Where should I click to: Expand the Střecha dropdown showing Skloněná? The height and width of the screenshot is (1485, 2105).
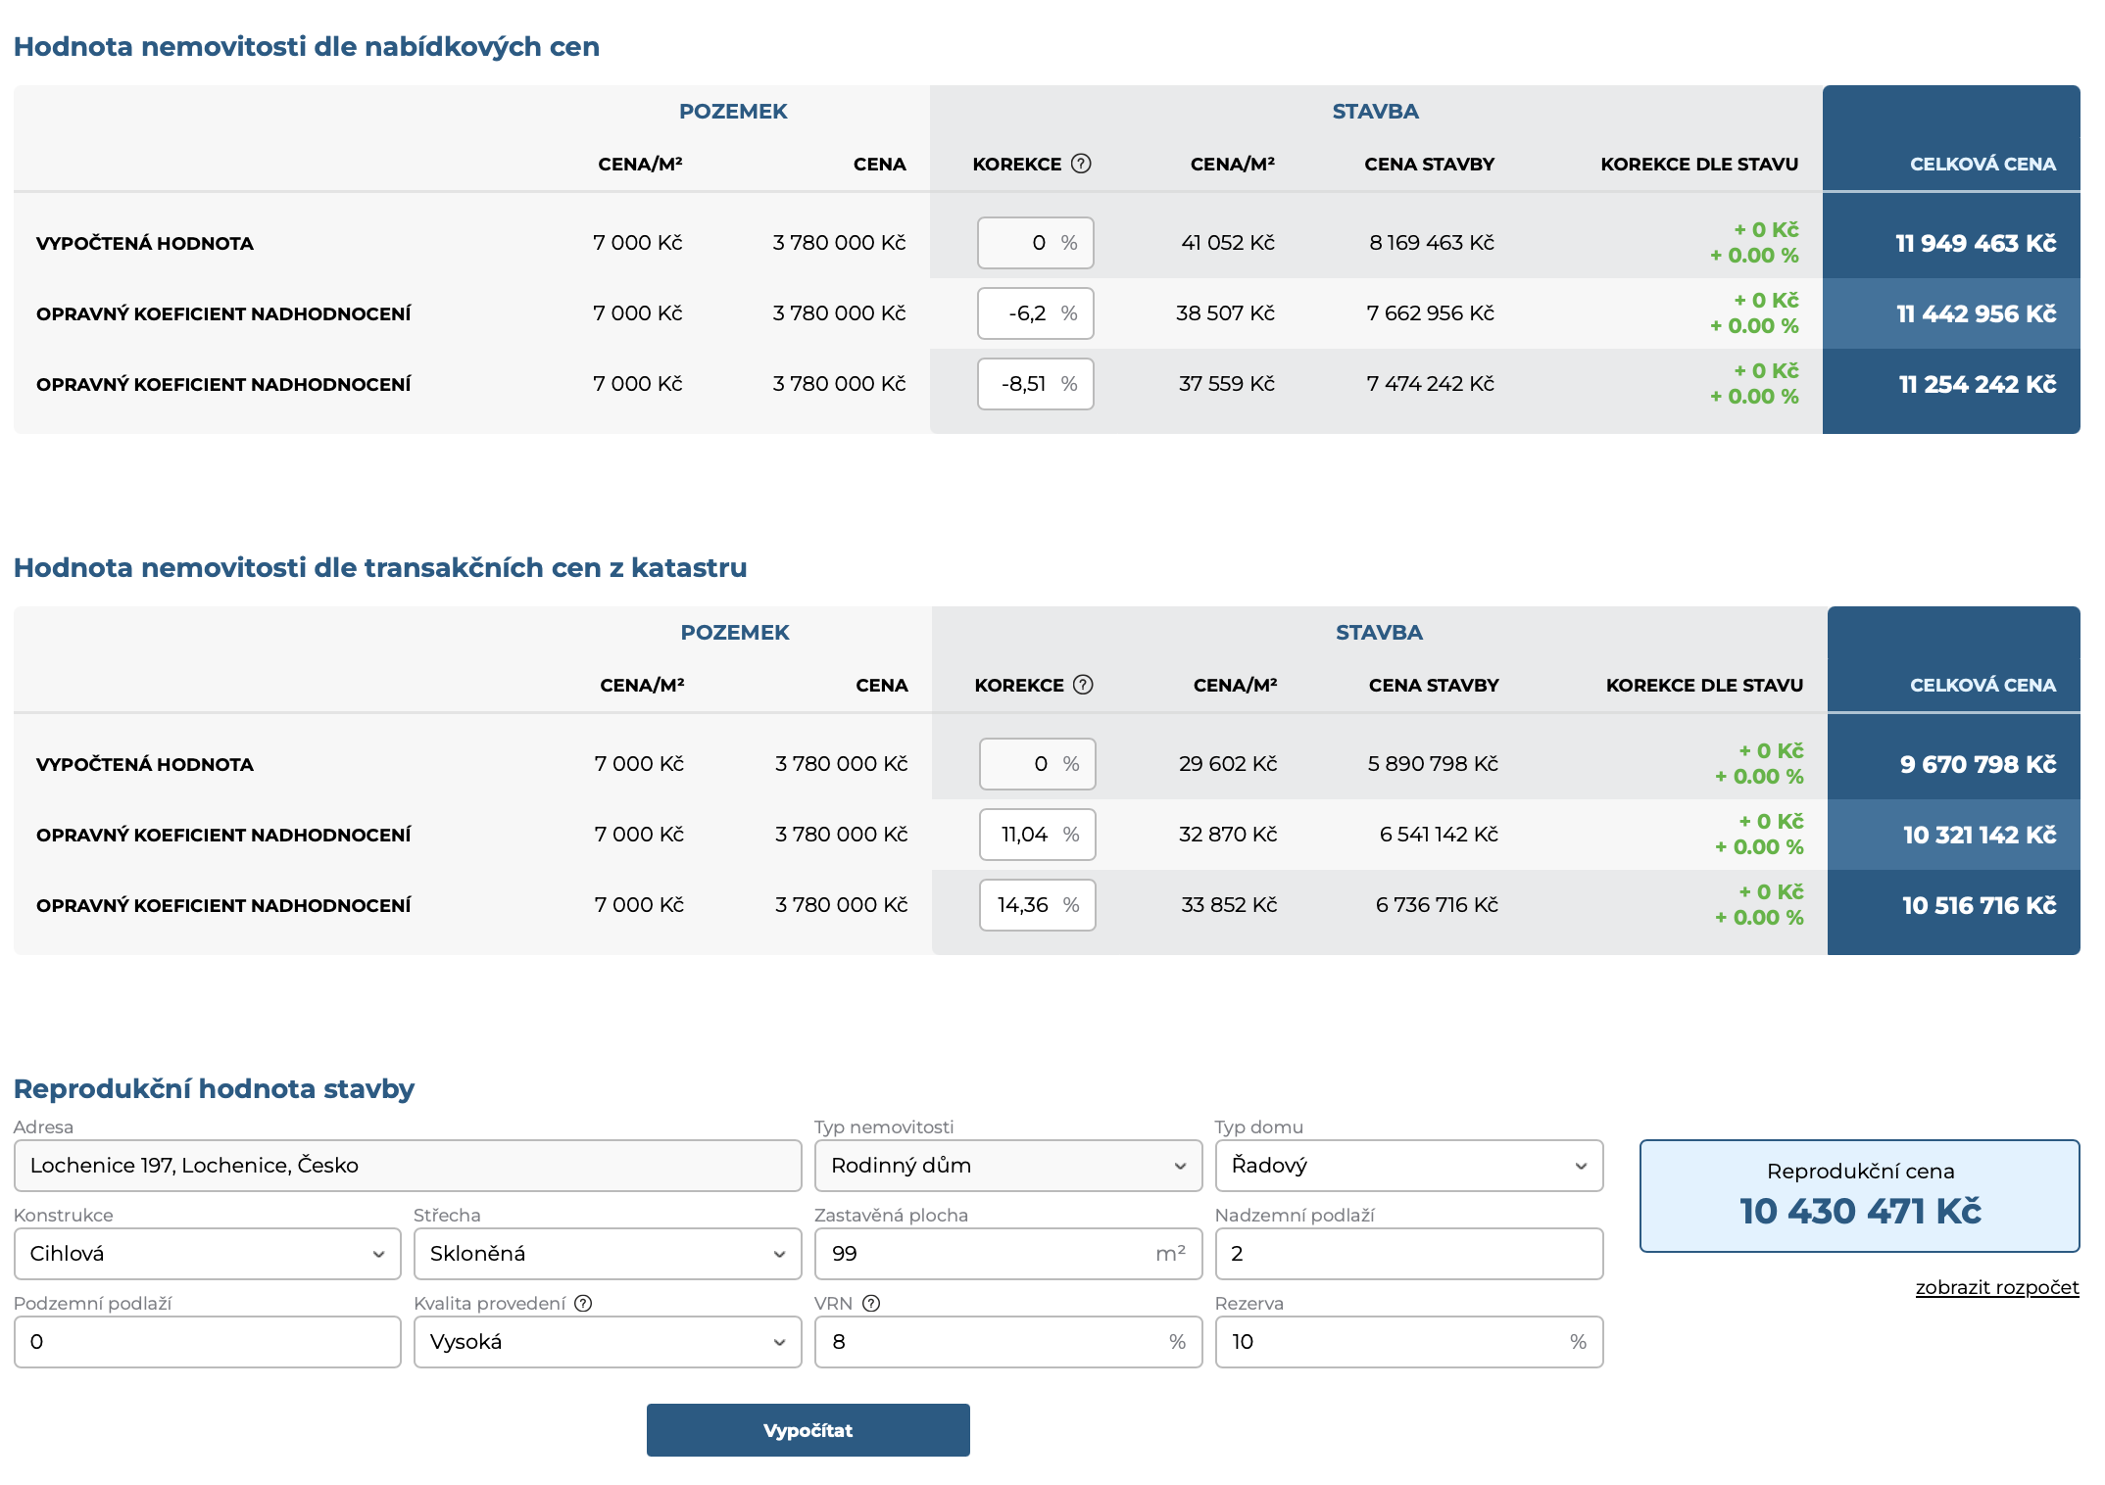click(608, 1254)
